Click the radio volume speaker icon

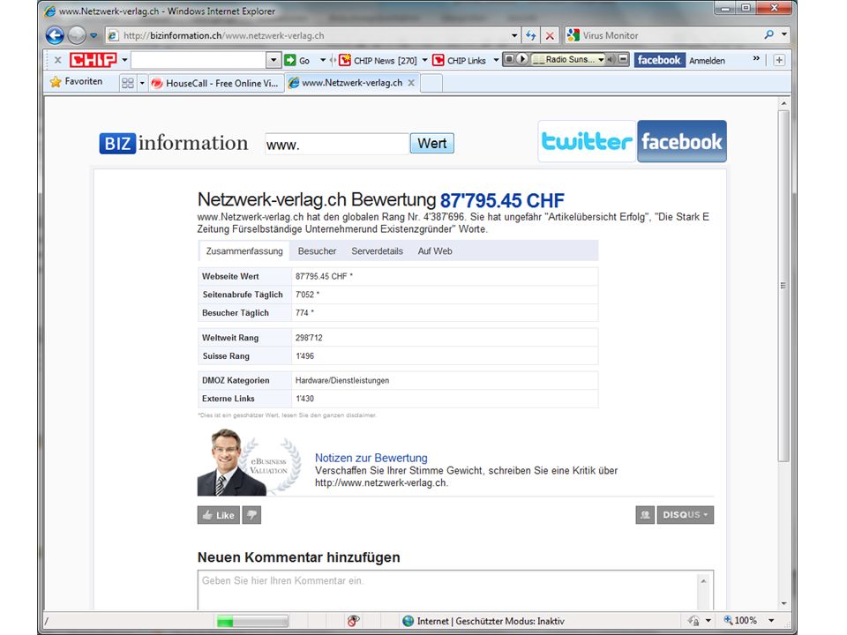click(x=611, y=59)
